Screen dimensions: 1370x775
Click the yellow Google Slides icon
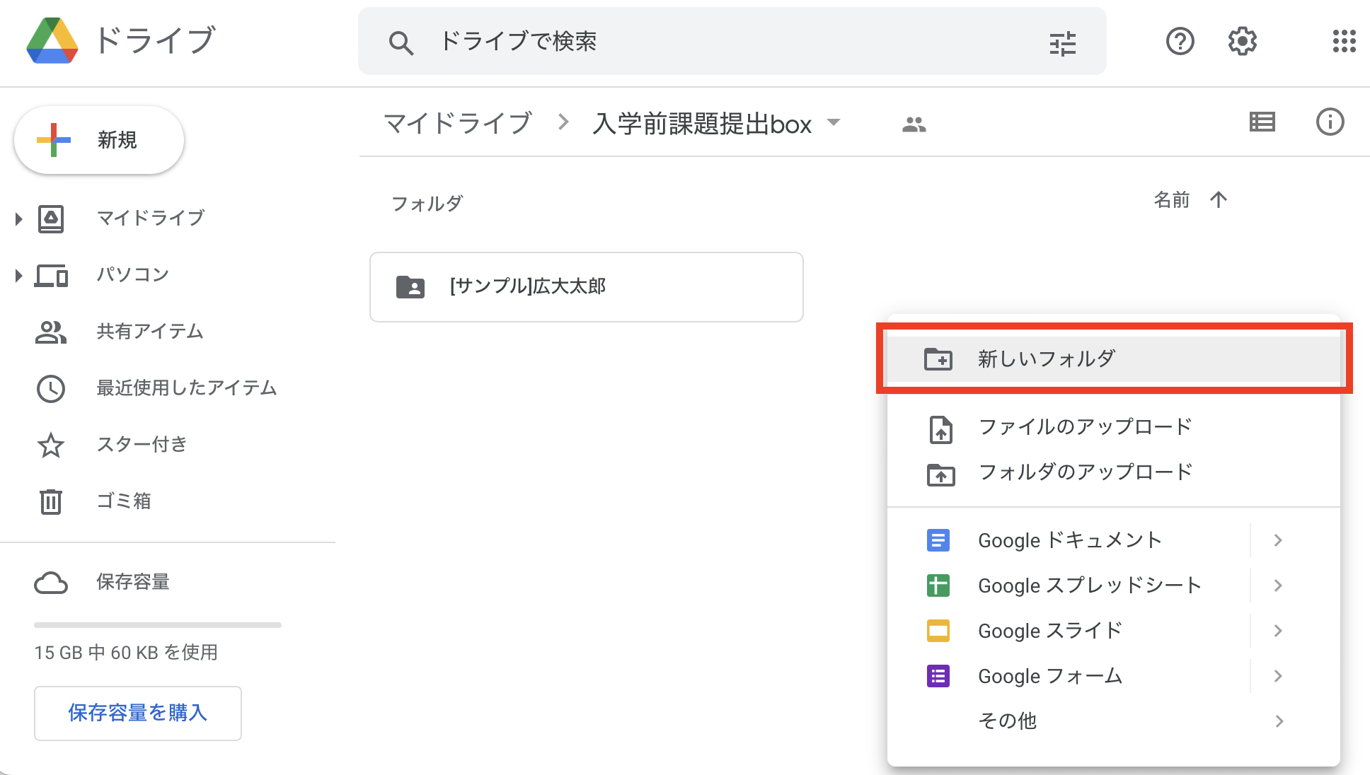tap(938, 630)
